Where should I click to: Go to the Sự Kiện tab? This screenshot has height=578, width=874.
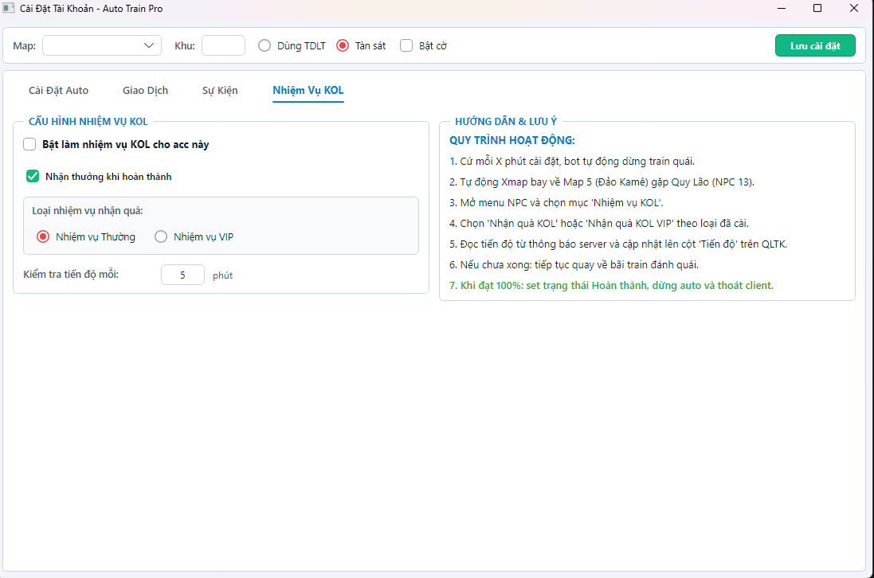click(x=220, y=90)
